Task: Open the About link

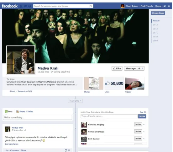Action: pos(12,91)
